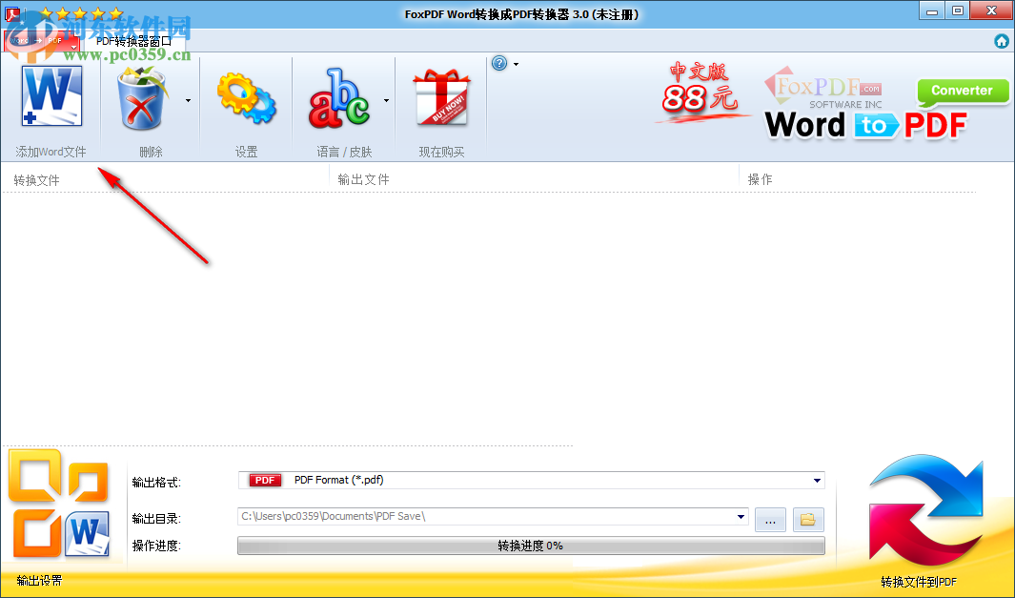This screenshot has width=1015, height=598.
Task: Click the 现在购买 gift purchase icon
Action: (x=439, y=99)
